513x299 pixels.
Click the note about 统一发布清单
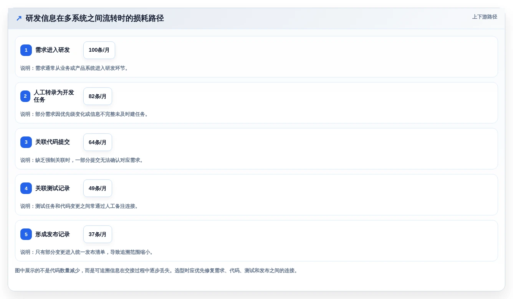88,252
